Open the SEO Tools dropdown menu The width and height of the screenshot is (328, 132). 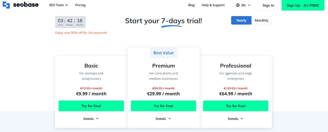click(58, 5)
